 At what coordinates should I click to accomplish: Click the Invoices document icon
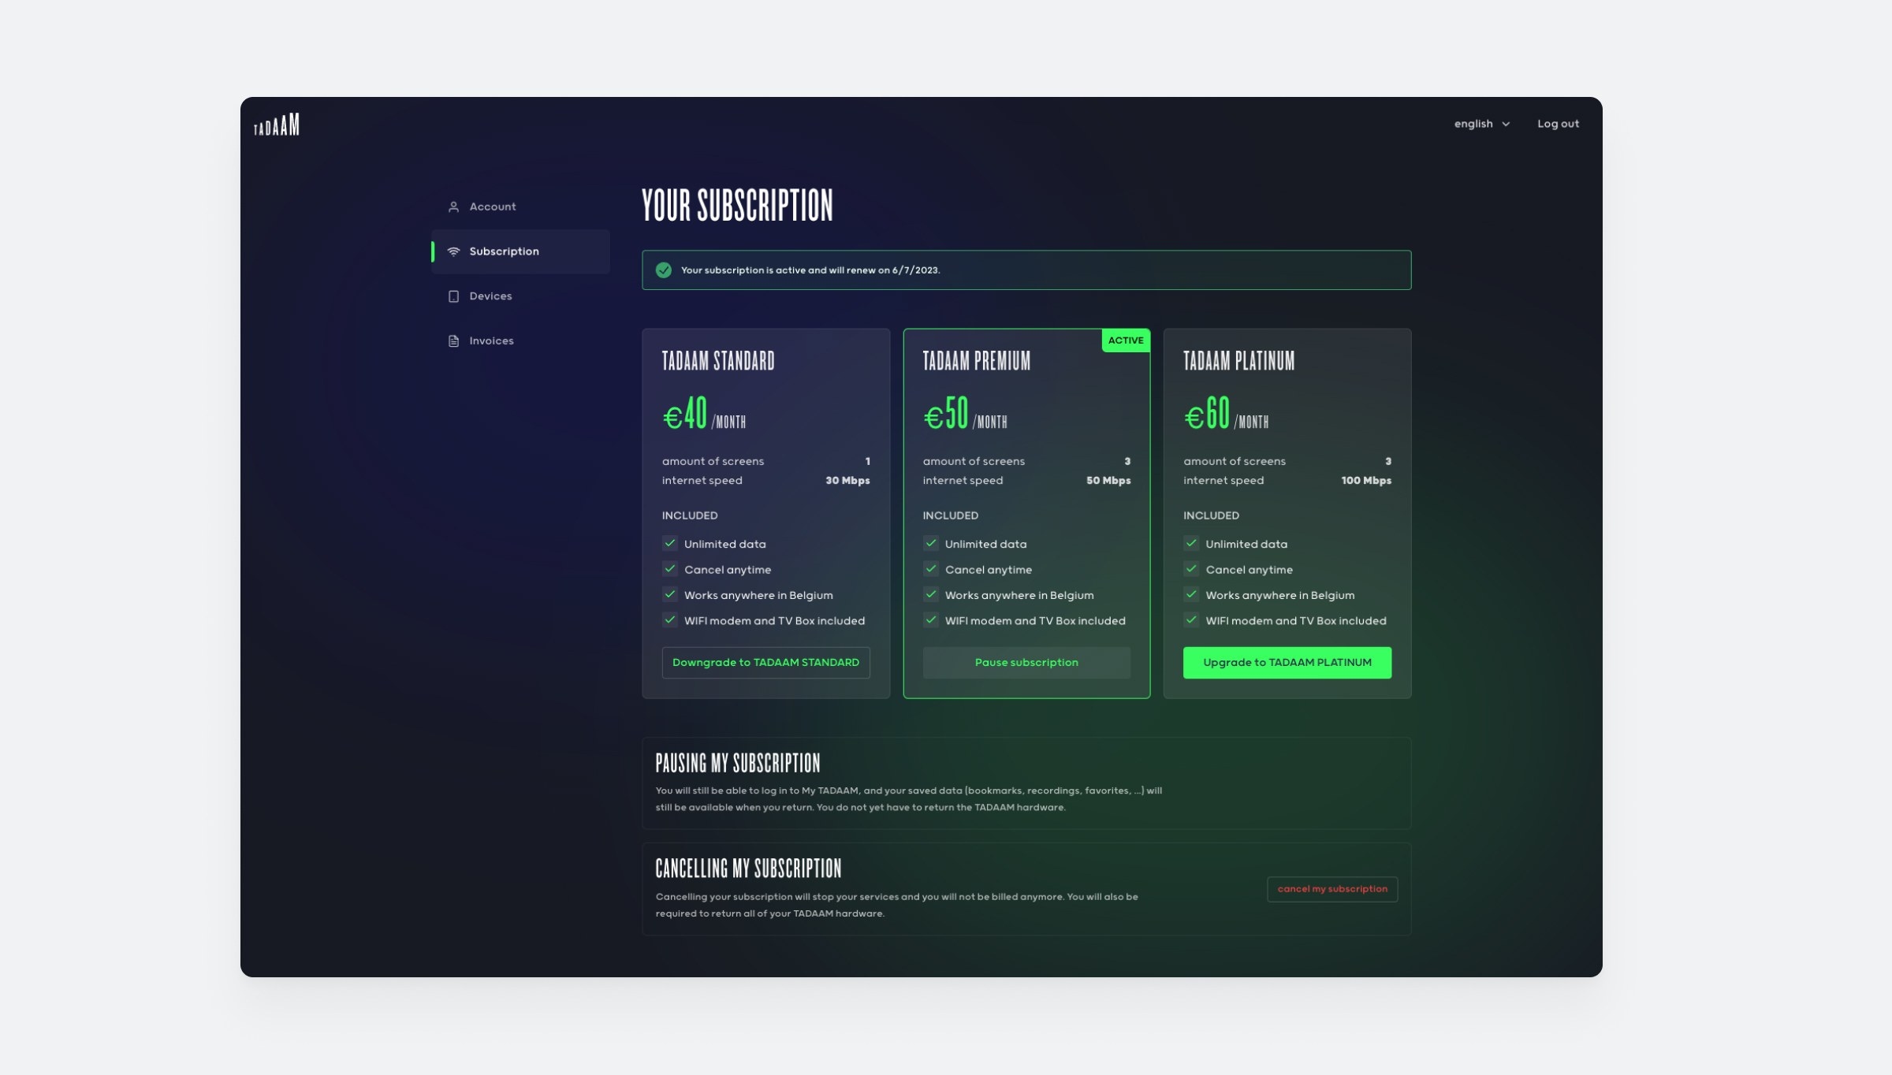click(x=453, y=341)
